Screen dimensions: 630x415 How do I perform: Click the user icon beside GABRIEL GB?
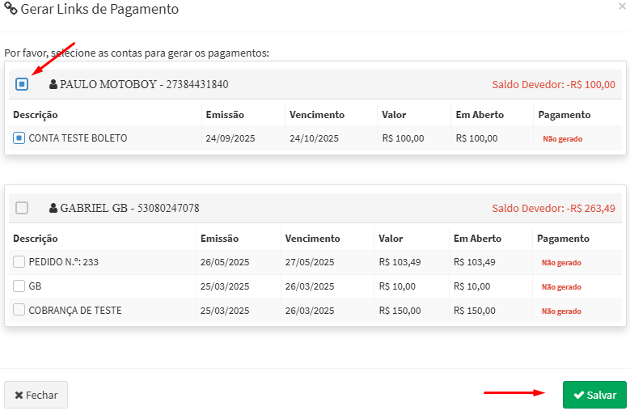coord(53,208)
